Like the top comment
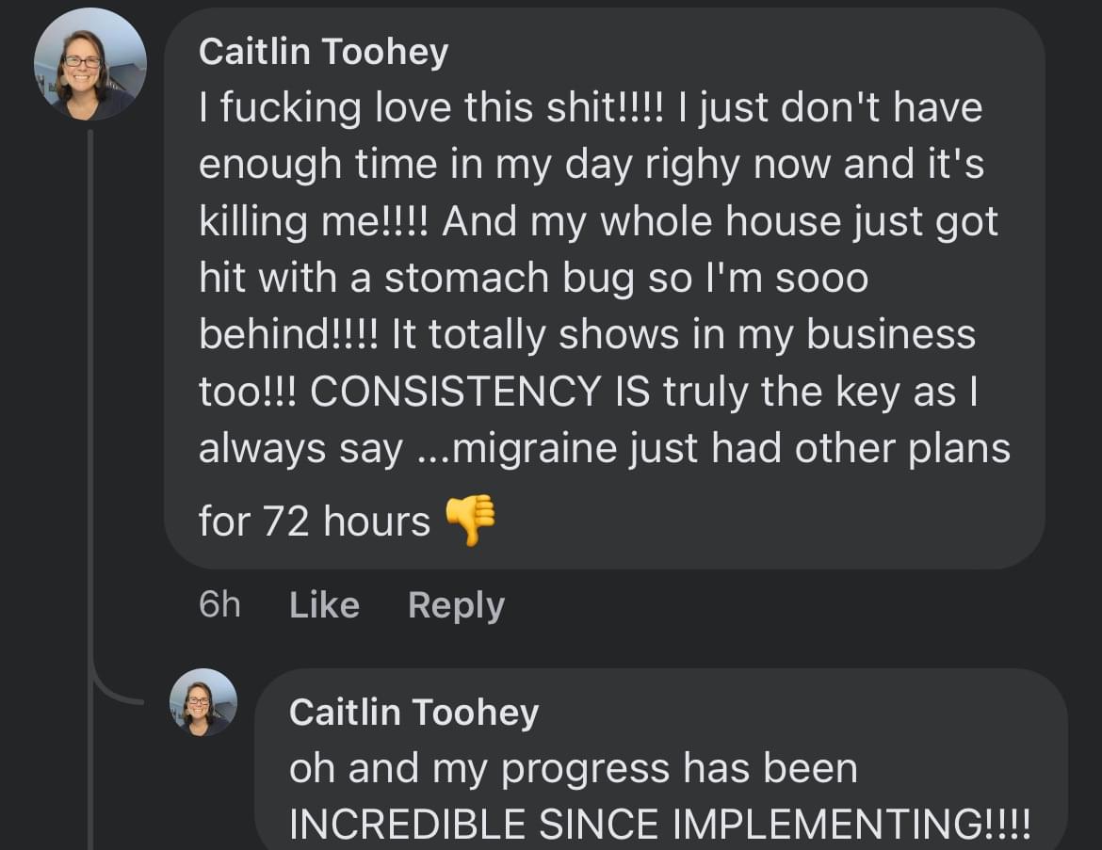The width and height of the screenshot is (1102, 850). tap(324, 605)
